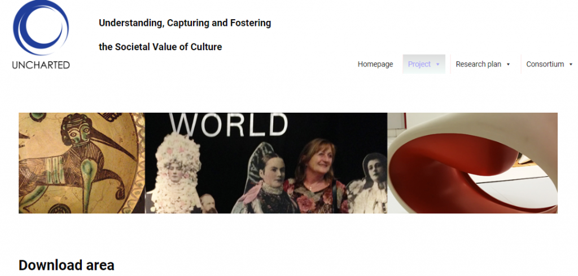Open the Homepage menu item
The width and height of the screenshot is (578, 276).
[x=375, y=64]
